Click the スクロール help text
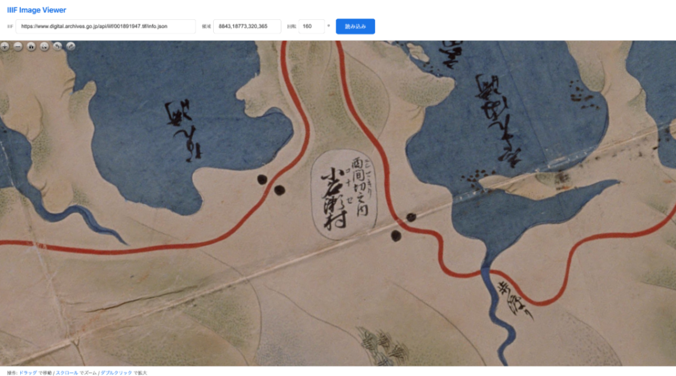 click(x=67, y=373)
